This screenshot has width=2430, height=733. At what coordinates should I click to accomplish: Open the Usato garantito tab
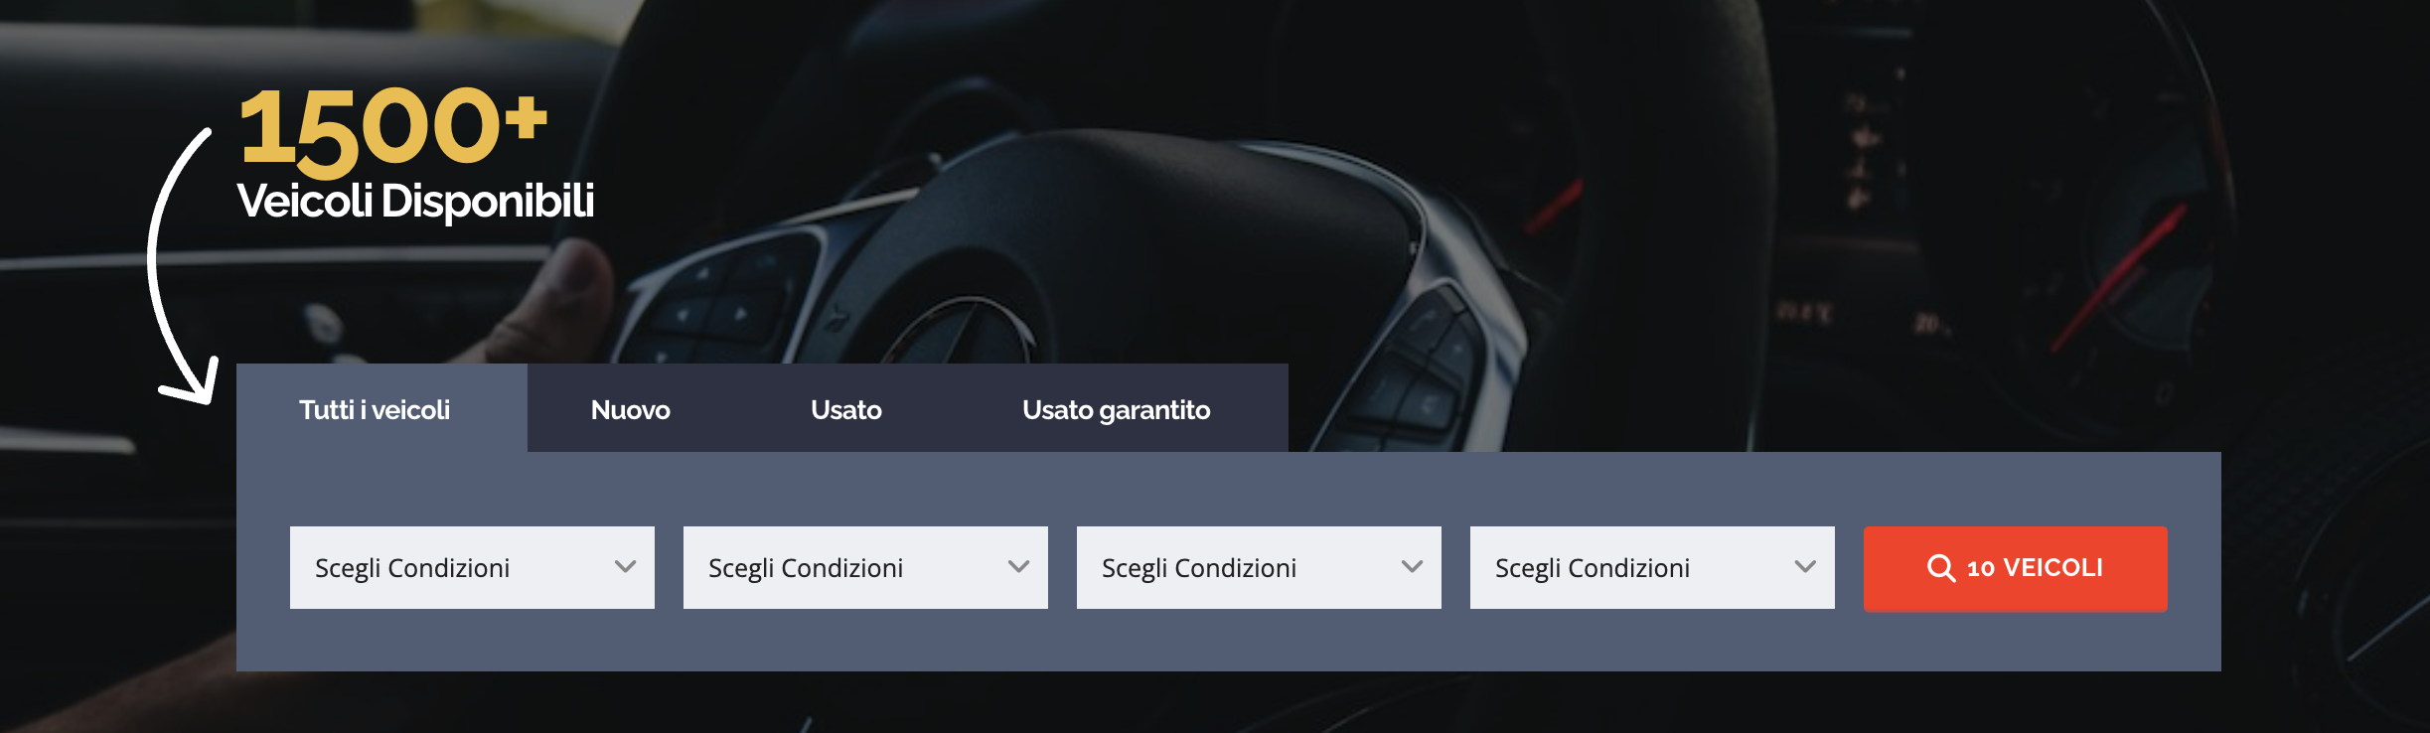pyautogui.click(x=1116, y=408)
